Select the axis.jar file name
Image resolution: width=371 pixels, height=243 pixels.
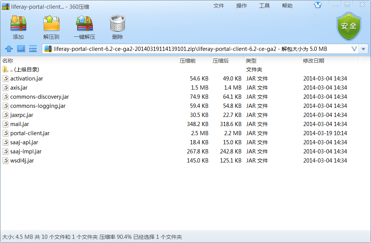[x=19, y=88]
